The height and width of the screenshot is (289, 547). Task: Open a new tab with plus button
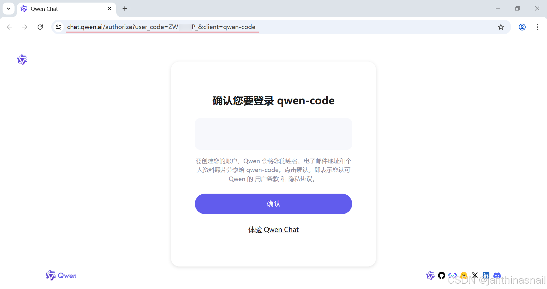[125, 9]
